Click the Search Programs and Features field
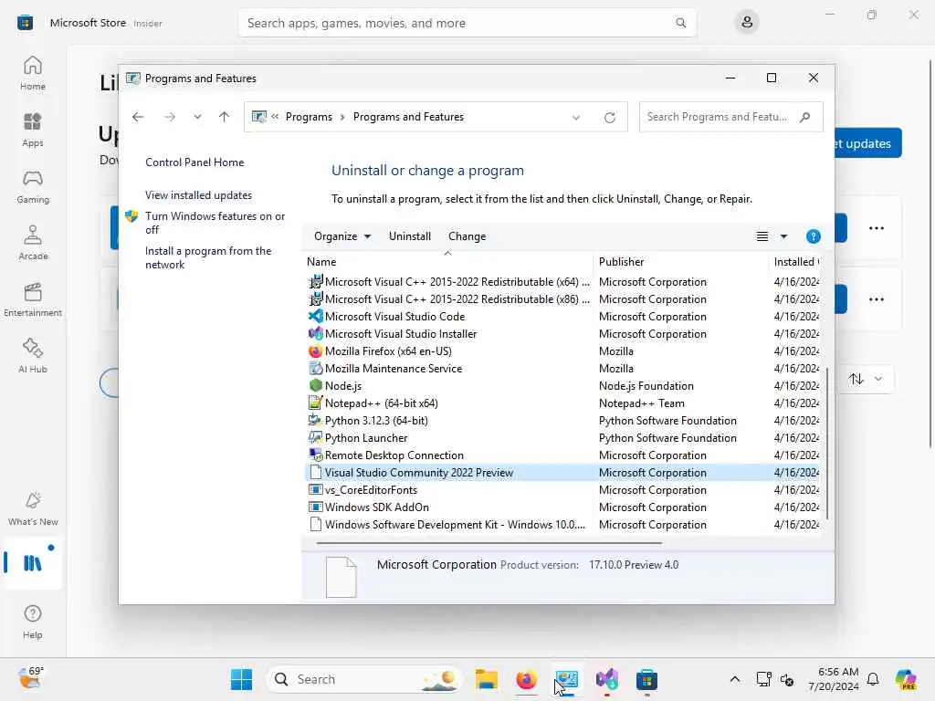Screen dimensions: 935x701 pyautogui.click(x=731, y=117)
